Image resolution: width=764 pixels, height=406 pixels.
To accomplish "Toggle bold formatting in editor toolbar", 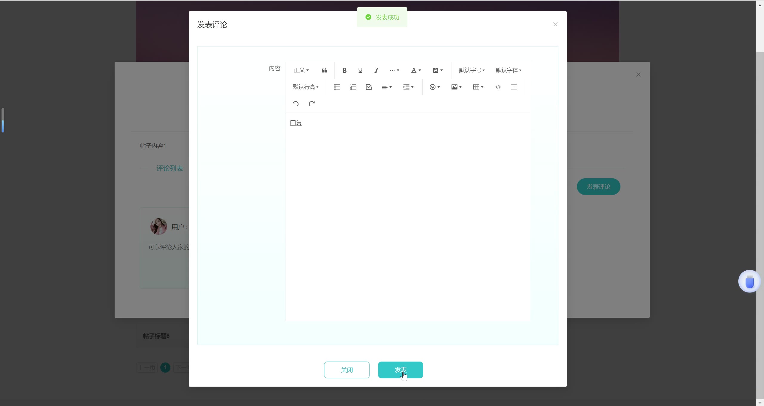I will 344,70.
